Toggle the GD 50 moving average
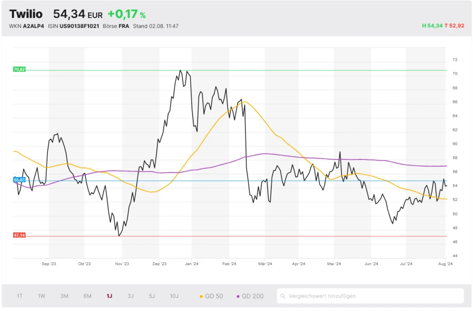The width and height of the screenshot is (473, 311). [211, 296]
